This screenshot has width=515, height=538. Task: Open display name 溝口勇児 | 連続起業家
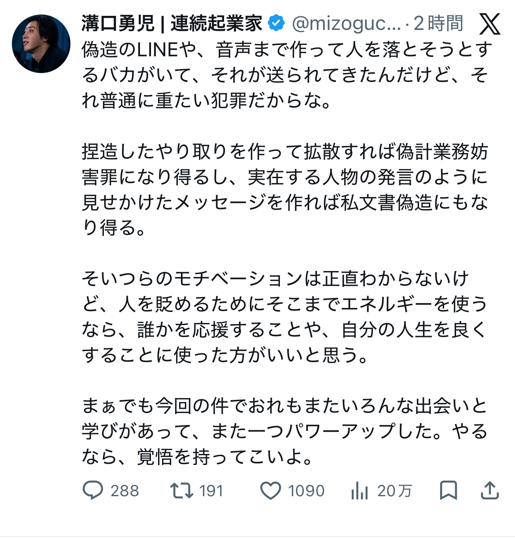[x=172, y=23]
